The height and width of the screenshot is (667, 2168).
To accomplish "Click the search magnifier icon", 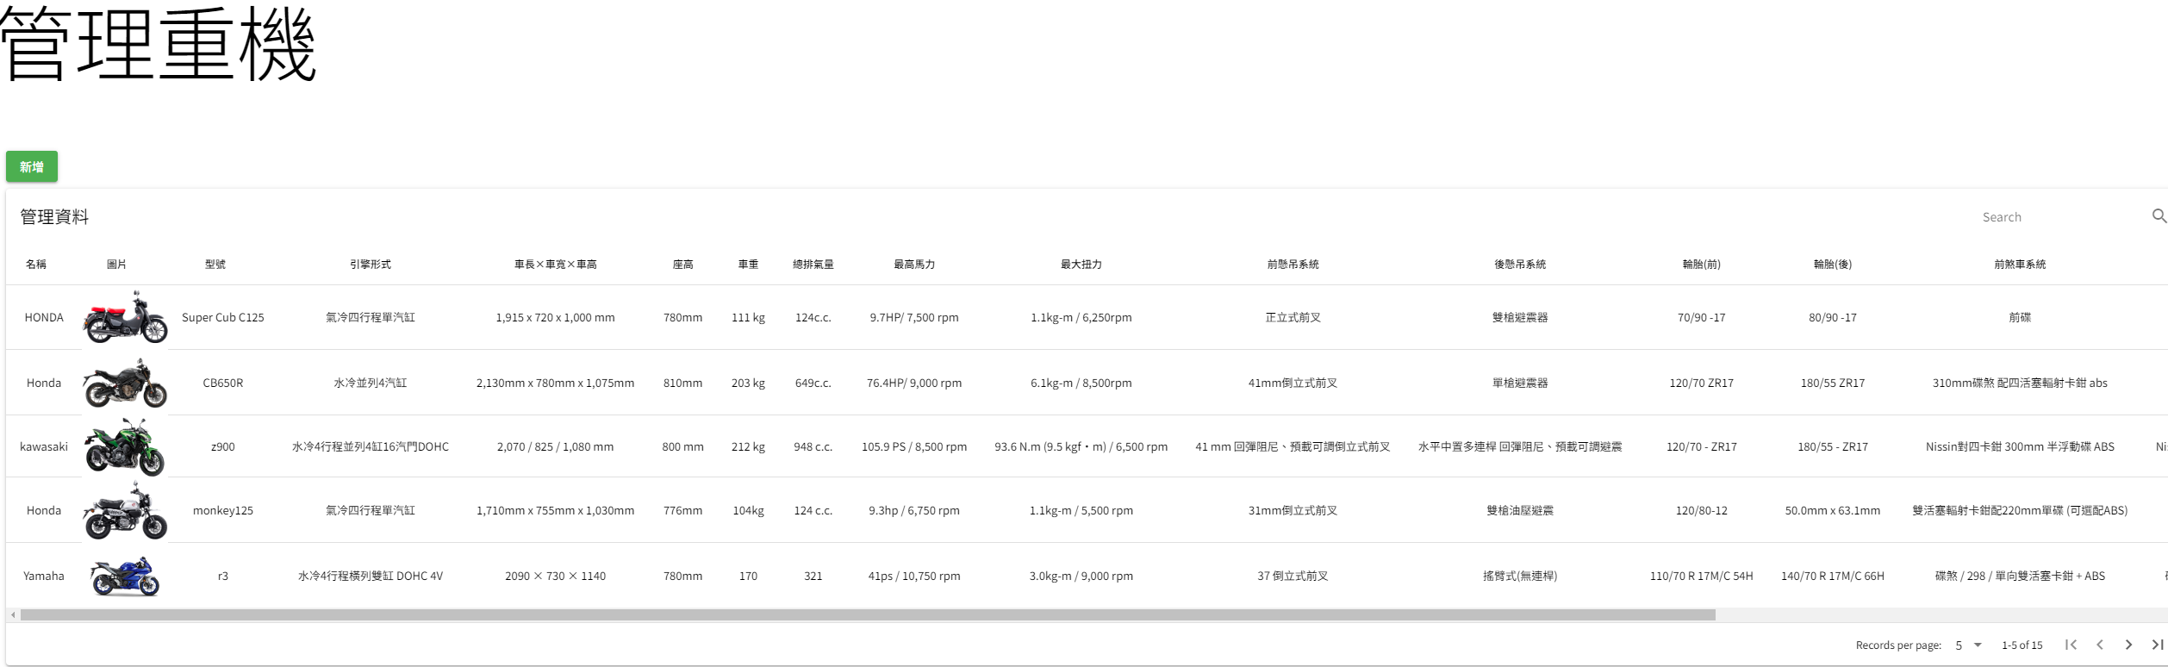I will click(x=2158, y=216).
